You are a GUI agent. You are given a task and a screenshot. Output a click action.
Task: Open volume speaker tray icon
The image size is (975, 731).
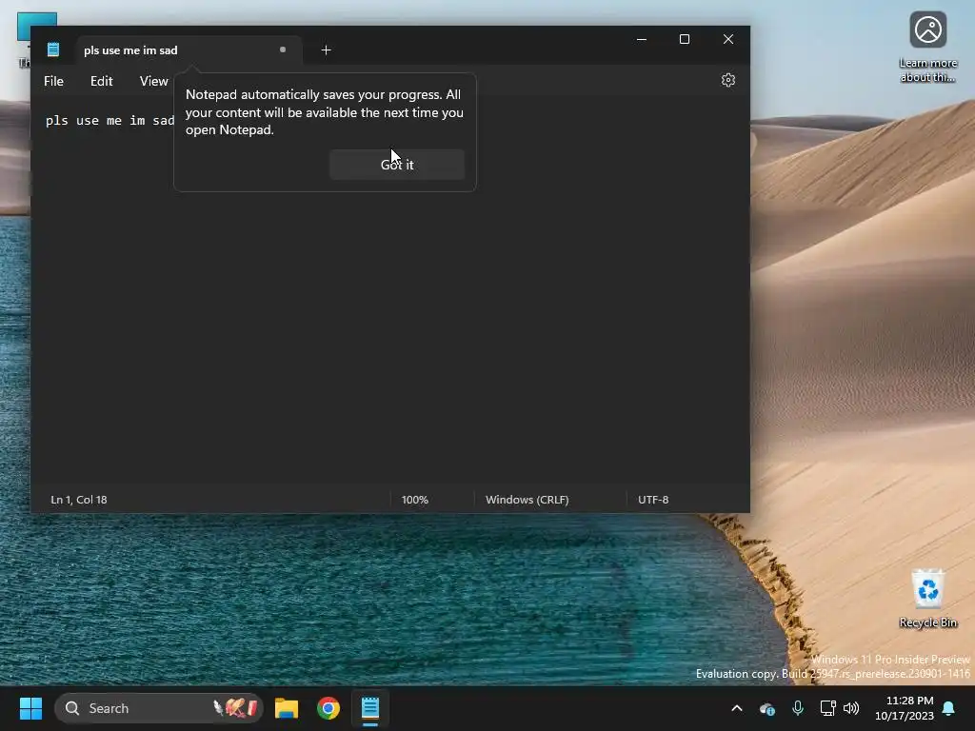(x=851, y=708)
